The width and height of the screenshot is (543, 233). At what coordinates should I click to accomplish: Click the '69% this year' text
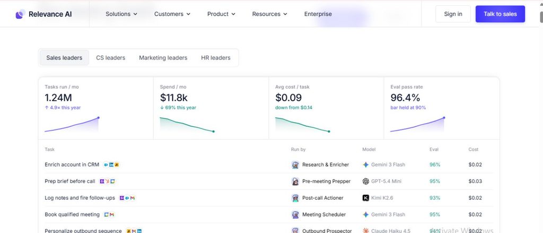(180, 108)
